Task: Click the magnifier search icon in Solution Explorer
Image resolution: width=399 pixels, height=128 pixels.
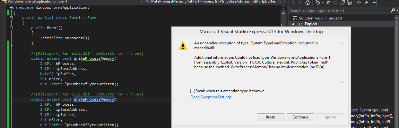Action: (393, 11)
